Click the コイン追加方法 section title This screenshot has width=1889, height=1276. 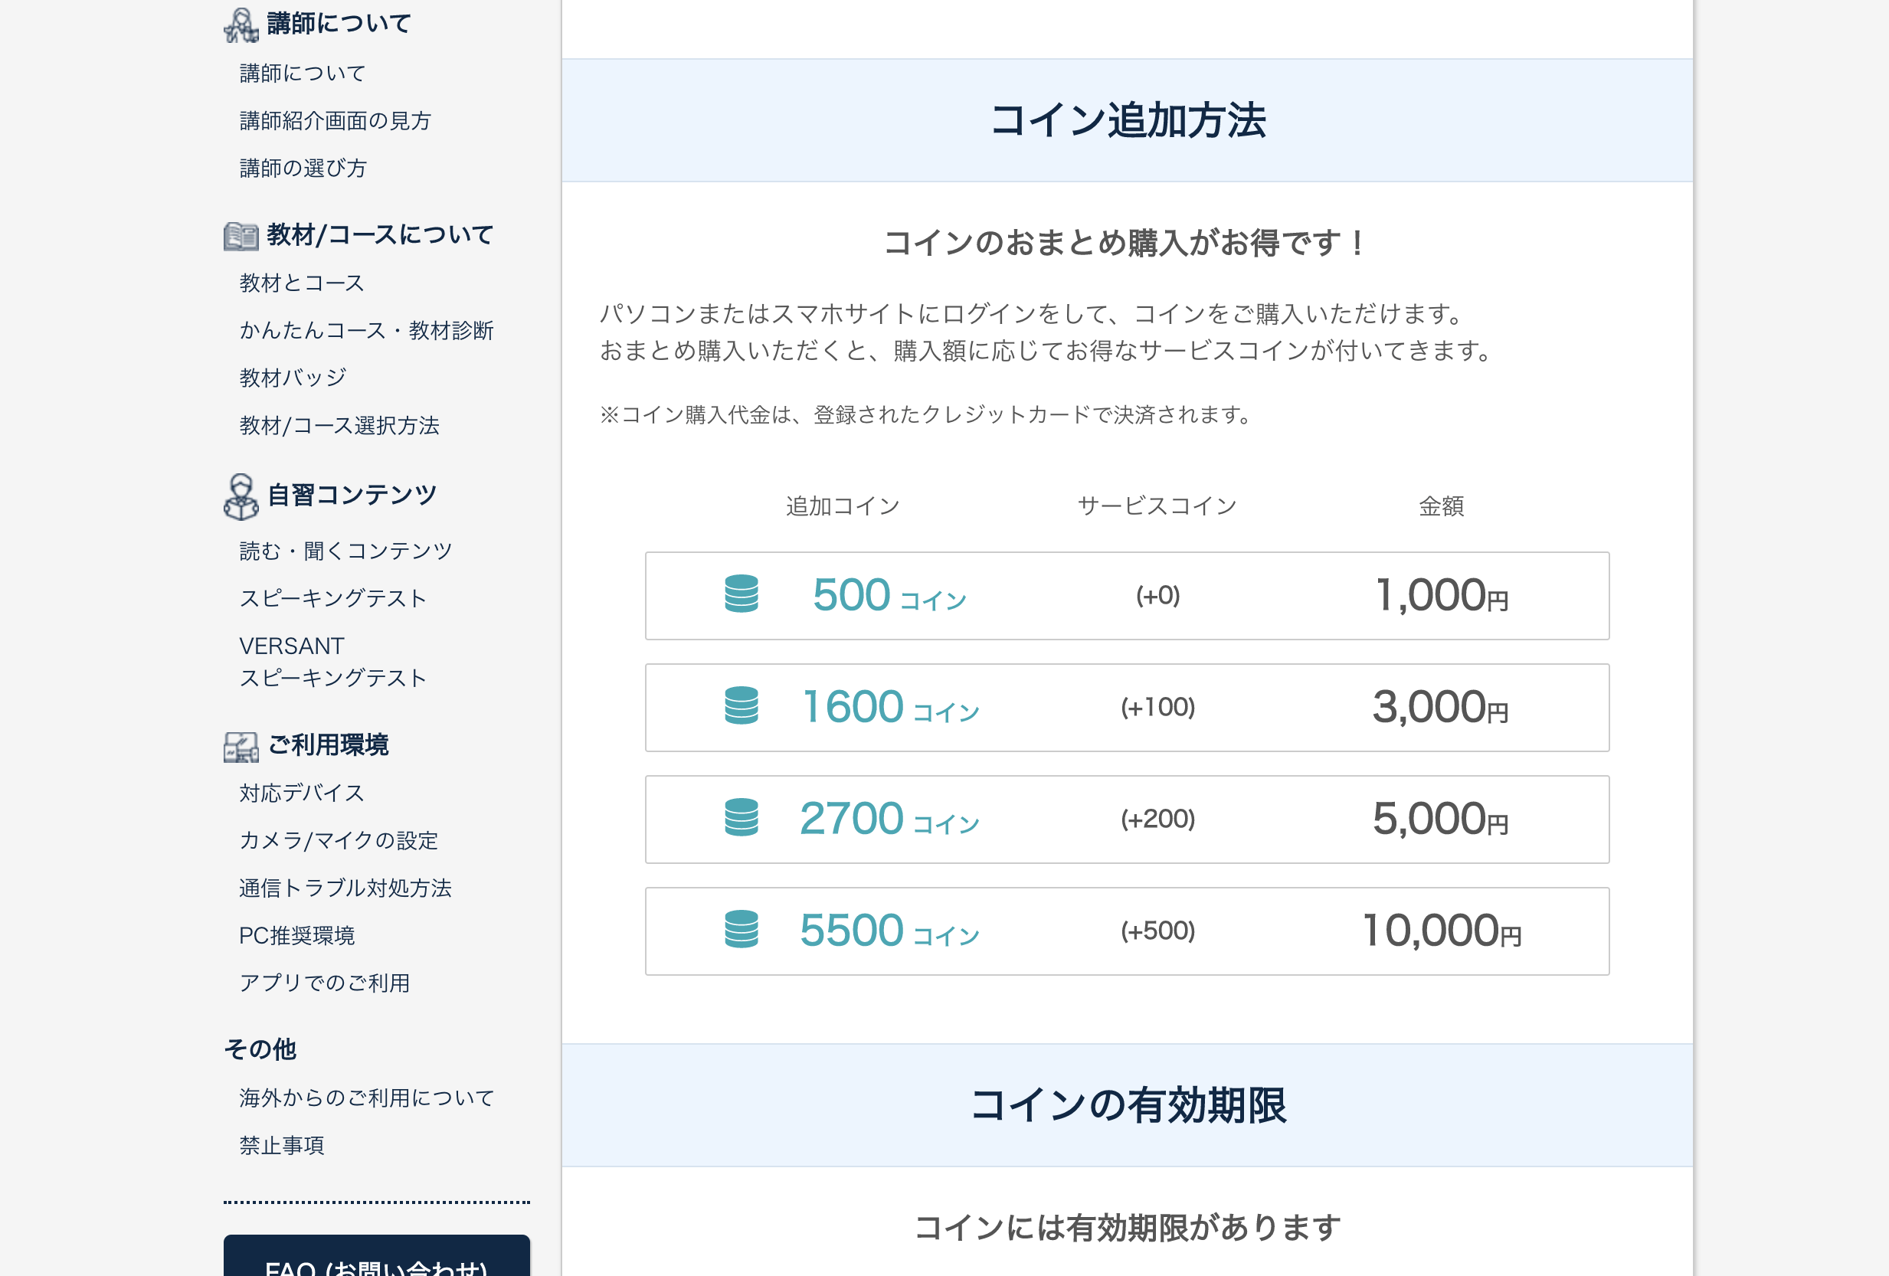(1128, 120)
